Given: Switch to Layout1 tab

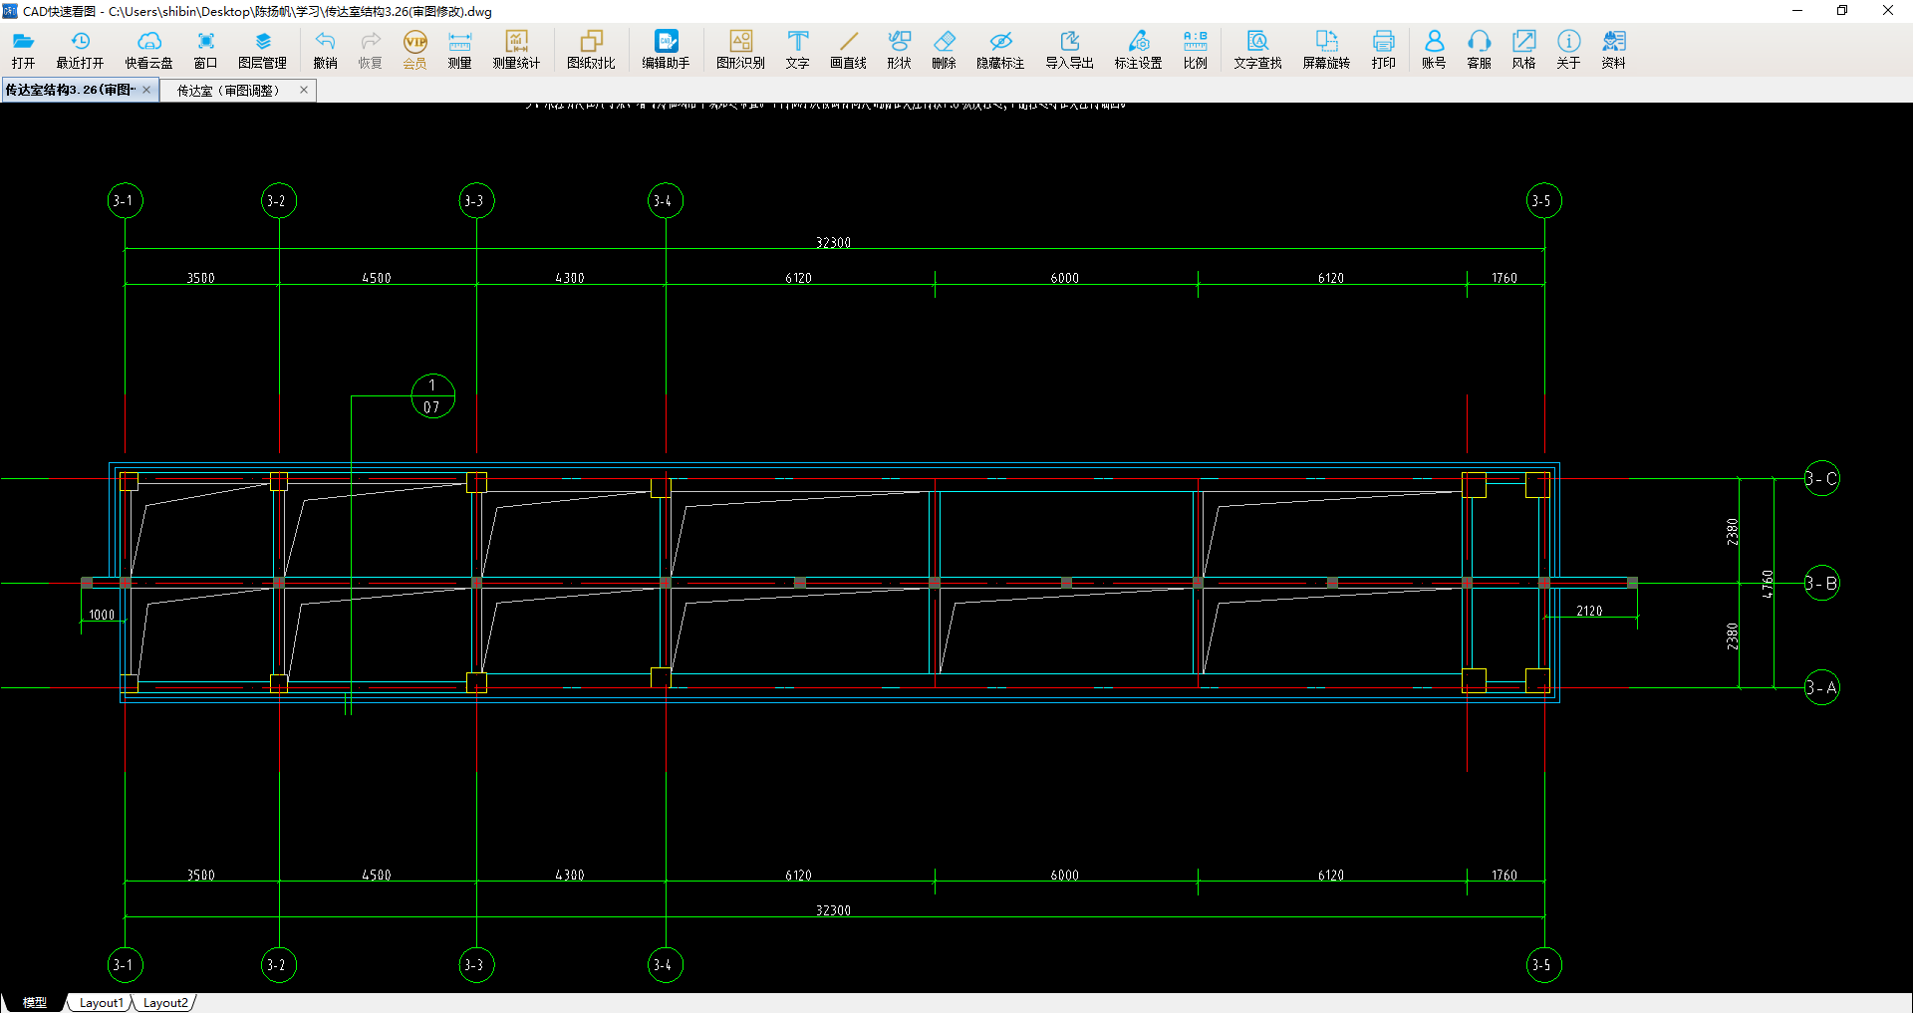Looking at the screenshot, I should pyautogui.click(x=101, y=1002).
